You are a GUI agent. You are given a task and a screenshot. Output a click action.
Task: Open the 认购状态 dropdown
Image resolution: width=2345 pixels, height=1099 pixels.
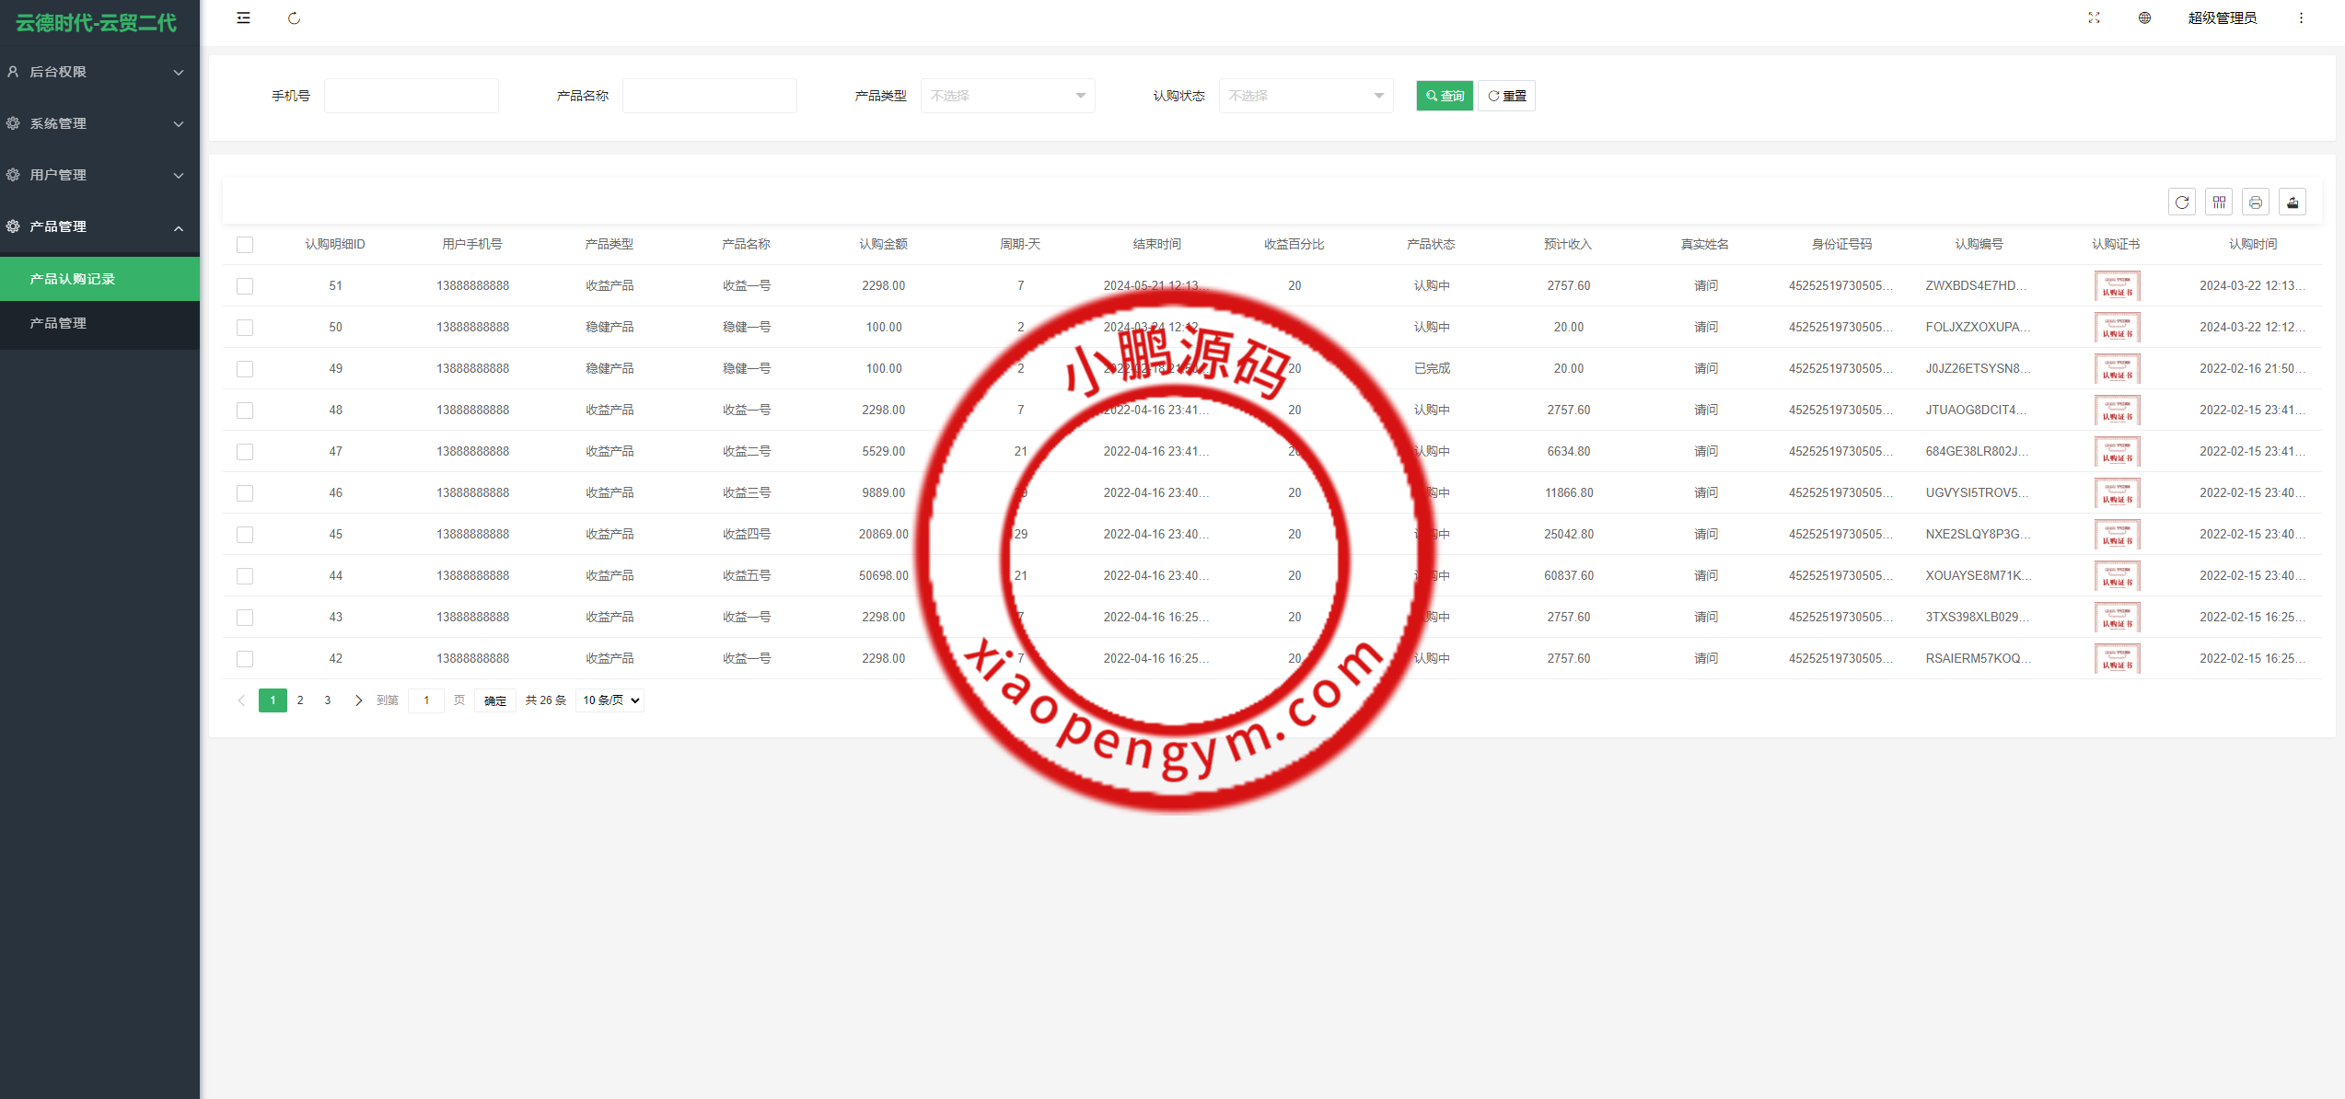coord(1306,95)
